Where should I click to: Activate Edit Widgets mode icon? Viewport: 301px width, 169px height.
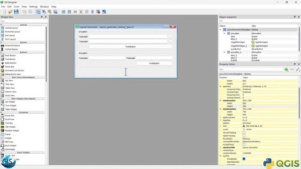click(x=38, y=12)
